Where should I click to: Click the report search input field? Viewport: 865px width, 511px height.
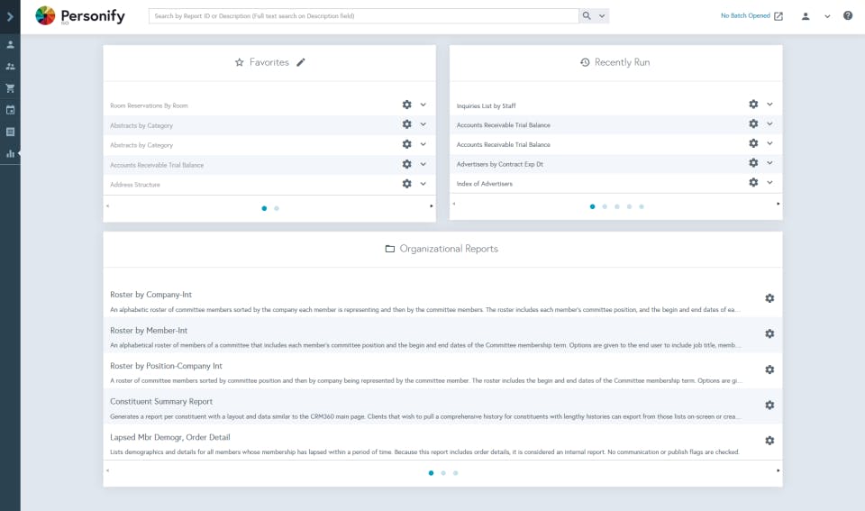363,16
